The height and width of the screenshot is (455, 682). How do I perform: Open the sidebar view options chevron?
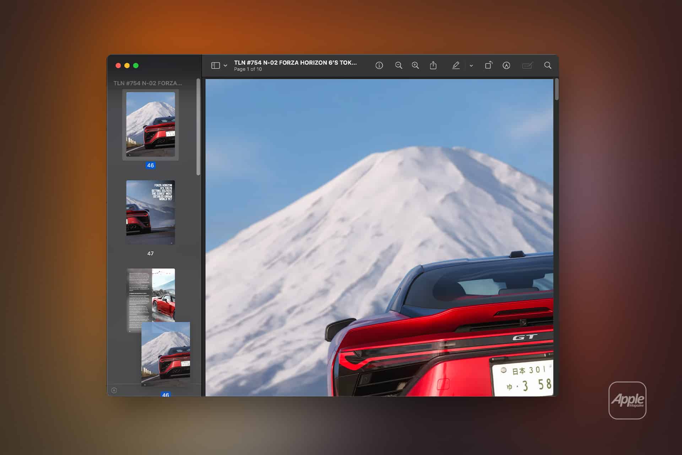pos(225,66)
